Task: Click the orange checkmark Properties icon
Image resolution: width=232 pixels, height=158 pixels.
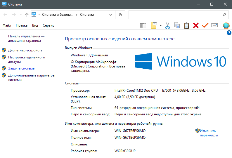Action: tap(205, 26)
